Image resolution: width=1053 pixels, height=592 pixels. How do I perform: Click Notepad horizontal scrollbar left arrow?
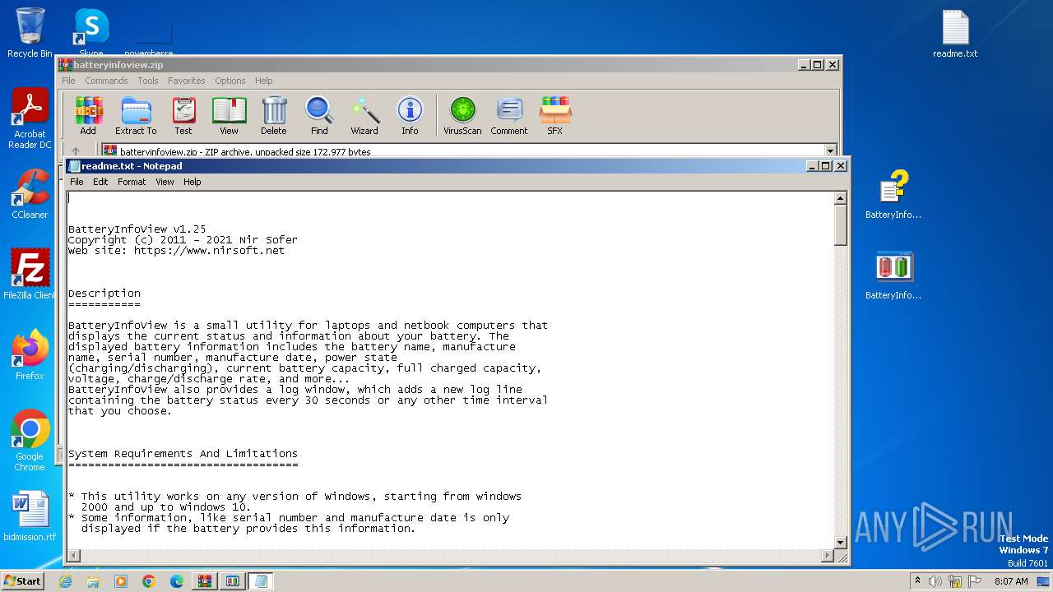pyautogui.click(x=74, y=557)
